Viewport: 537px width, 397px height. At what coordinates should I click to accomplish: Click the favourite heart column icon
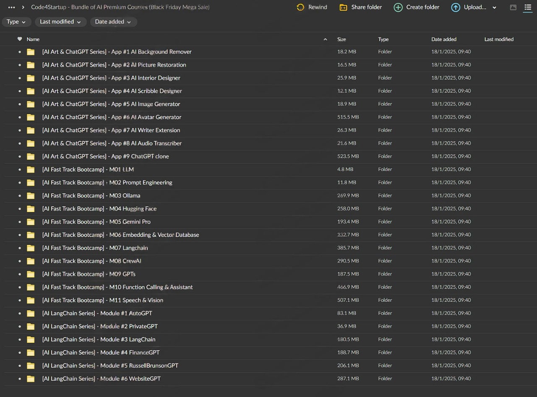(20, 39)
